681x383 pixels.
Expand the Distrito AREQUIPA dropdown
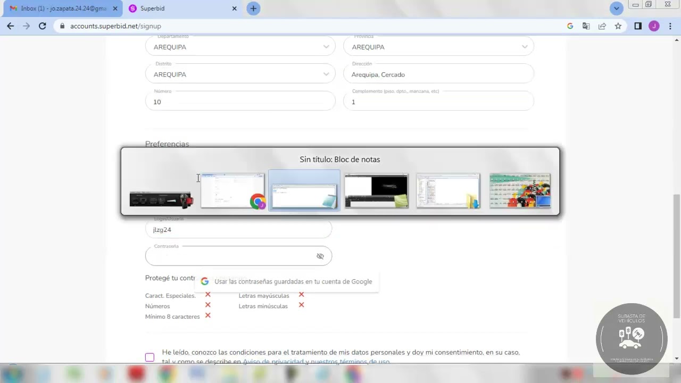click(x=240, y=74)
